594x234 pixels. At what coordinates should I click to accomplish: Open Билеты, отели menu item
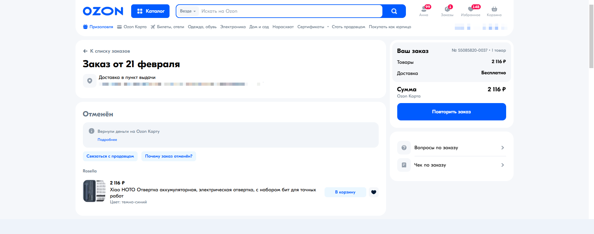(x=167, y=27)
